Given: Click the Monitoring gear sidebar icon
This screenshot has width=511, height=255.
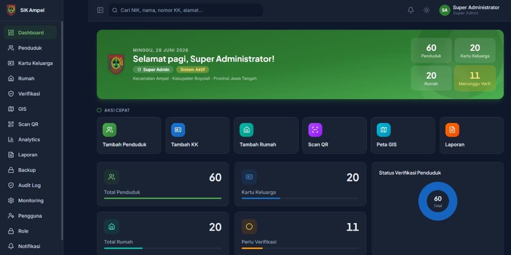Looking at the screenshot, I should (x=11, y=201).
